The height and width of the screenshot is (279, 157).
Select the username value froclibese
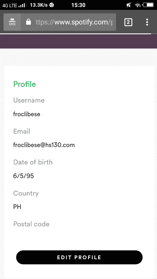(x=27, y=114)
